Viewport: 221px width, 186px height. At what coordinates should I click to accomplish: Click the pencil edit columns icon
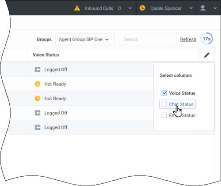tap(206, 55)
